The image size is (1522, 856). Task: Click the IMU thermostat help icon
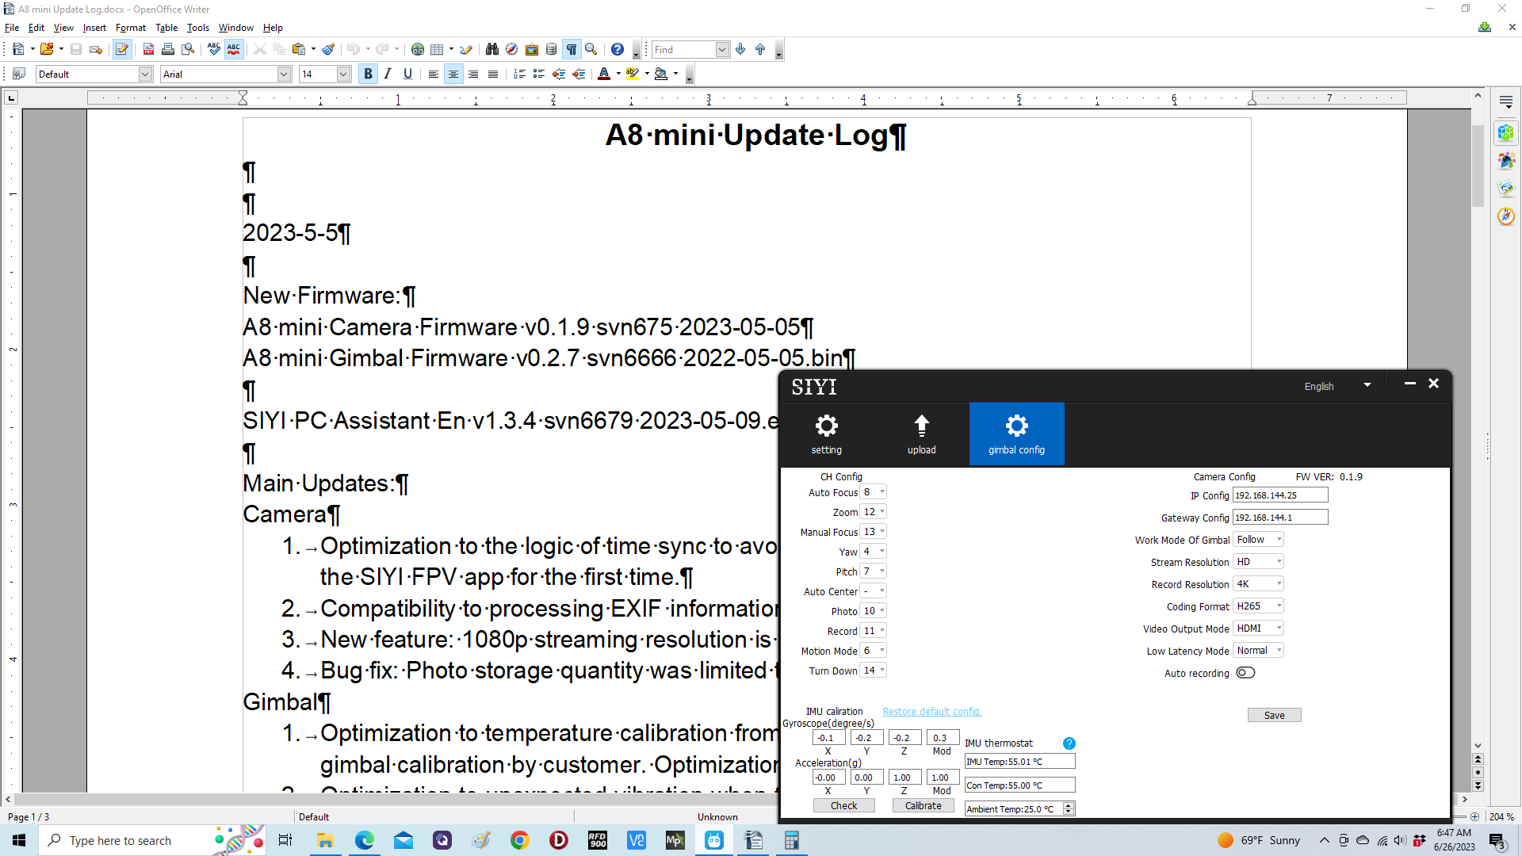click(x=1069, y=743)
